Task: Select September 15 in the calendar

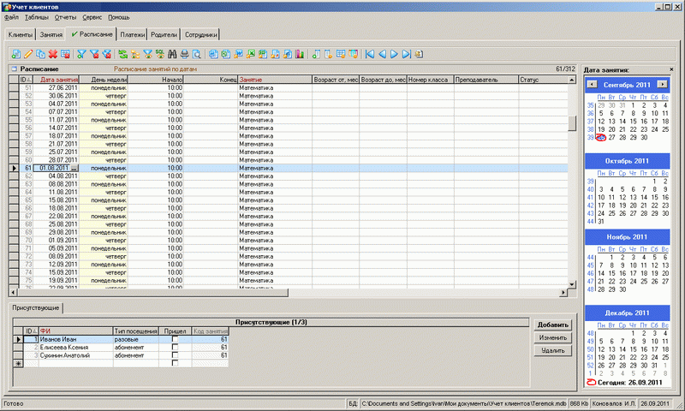Action: pyautogui.click(x=632, y=121)
